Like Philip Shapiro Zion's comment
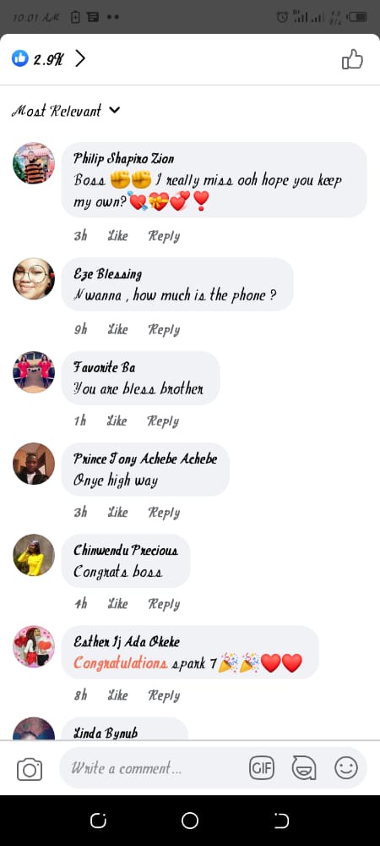The height and width of the screenshot is (846, 380). pyautogui.click(x=118, y=236)
